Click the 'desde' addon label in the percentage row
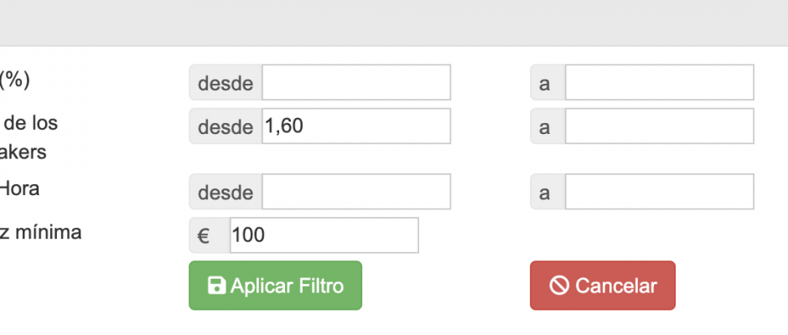Screen dimensions: 788x335 [x=226, y=82]
